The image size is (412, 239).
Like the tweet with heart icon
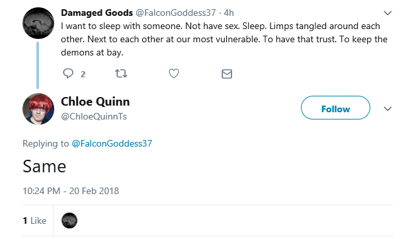[174, 73]
